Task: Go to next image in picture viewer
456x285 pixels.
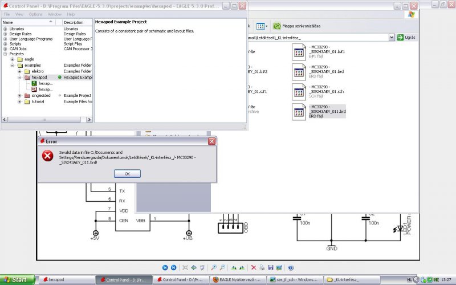Action: (174, 267)
